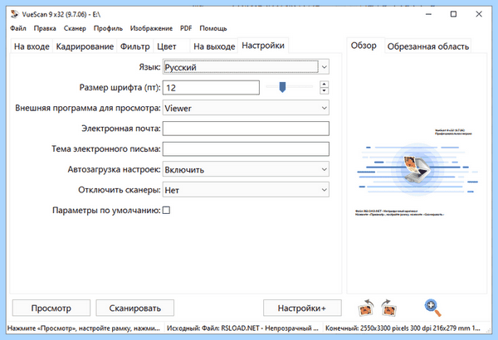Click the status text starting Нажмите «Просмотр»
The height and width of the screenshot is (340, 498).
point(84,328)
